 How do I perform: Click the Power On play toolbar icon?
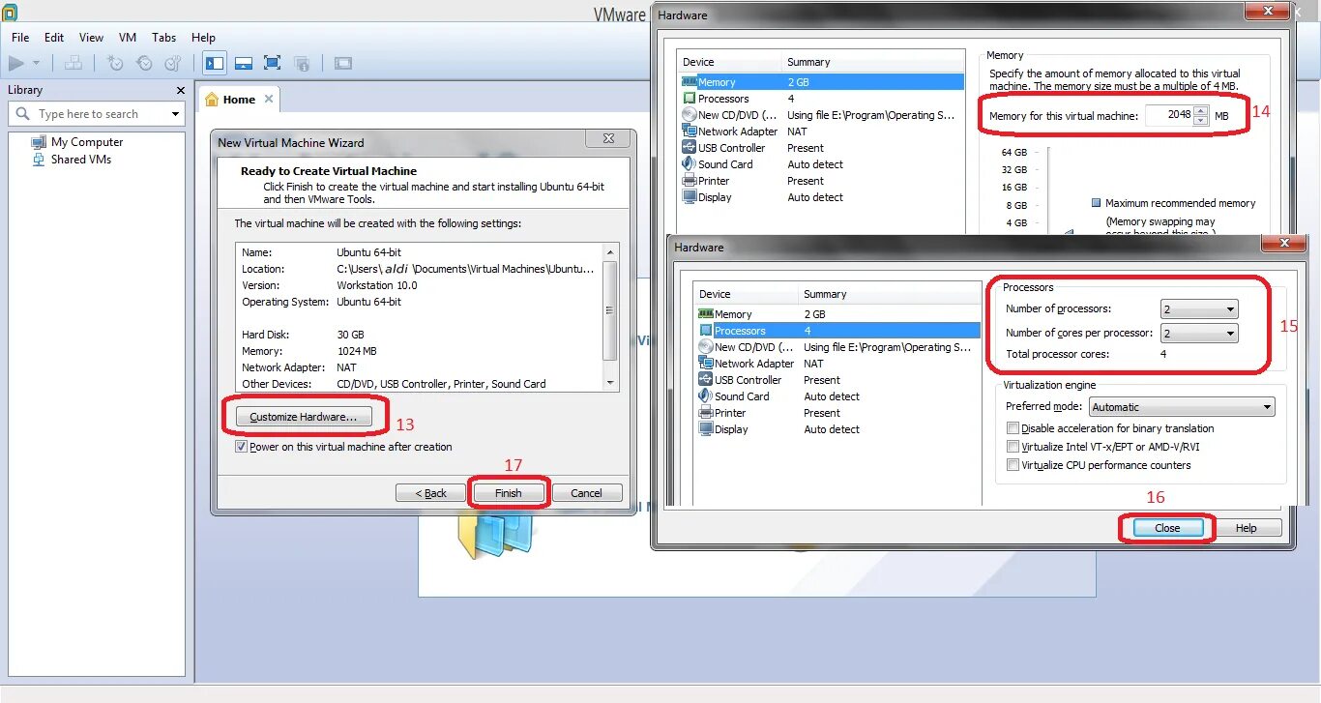[x=16, y=64]
